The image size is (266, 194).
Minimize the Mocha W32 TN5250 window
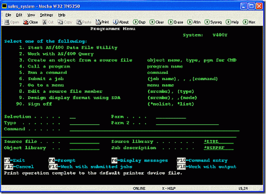click(244, 6)
